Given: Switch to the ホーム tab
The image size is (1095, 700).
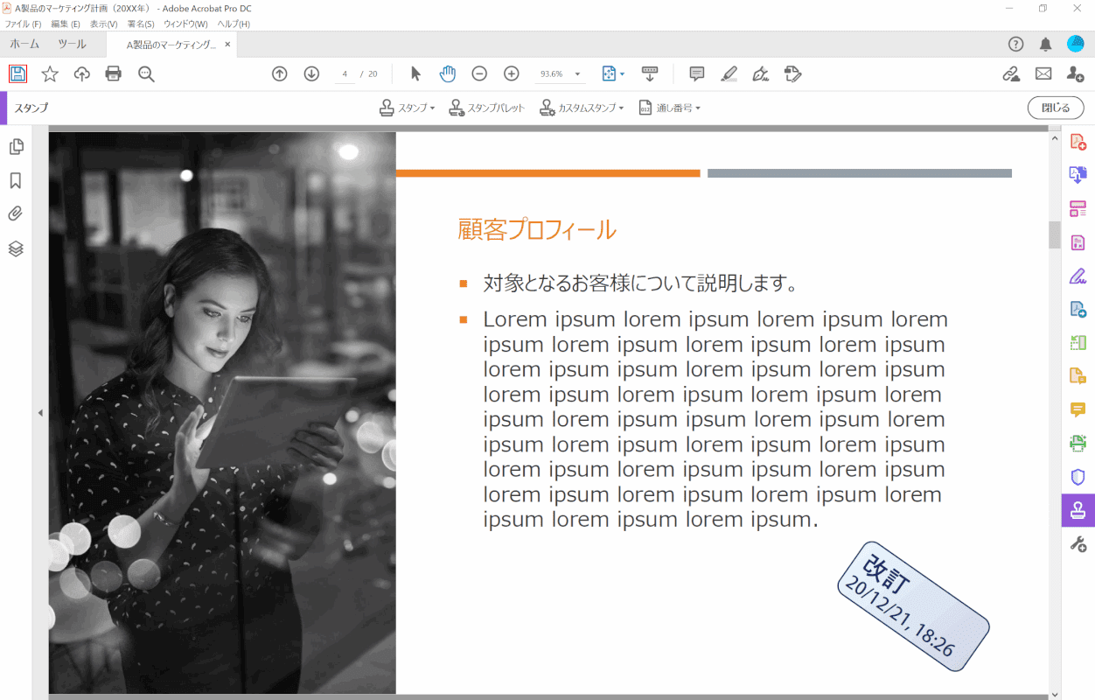Looking at the screenshot, I should [x=24, y=44].
